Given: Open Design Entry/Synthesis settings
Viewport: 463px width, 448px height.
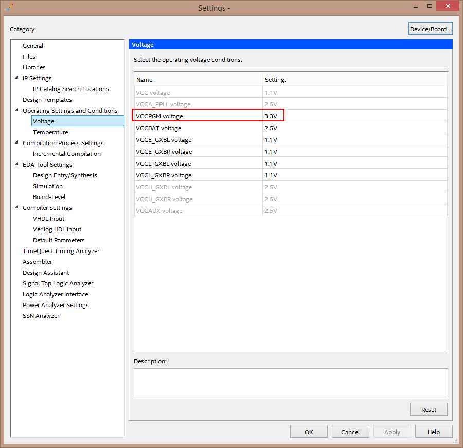Looking at the screenshot, I should [x=65, y=175].
